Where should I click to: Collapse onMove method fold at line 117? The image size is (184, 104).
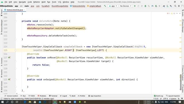[x=15, y=57]
